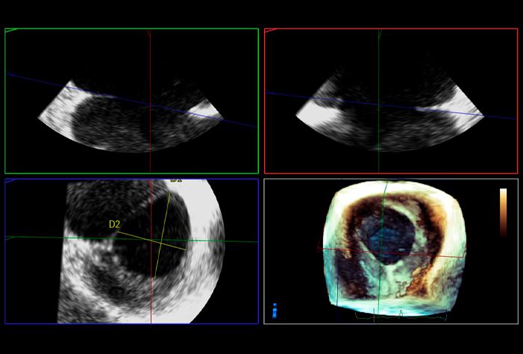
Task: Click the ECG trace under the 3D volume
Action: click(401, 314)
